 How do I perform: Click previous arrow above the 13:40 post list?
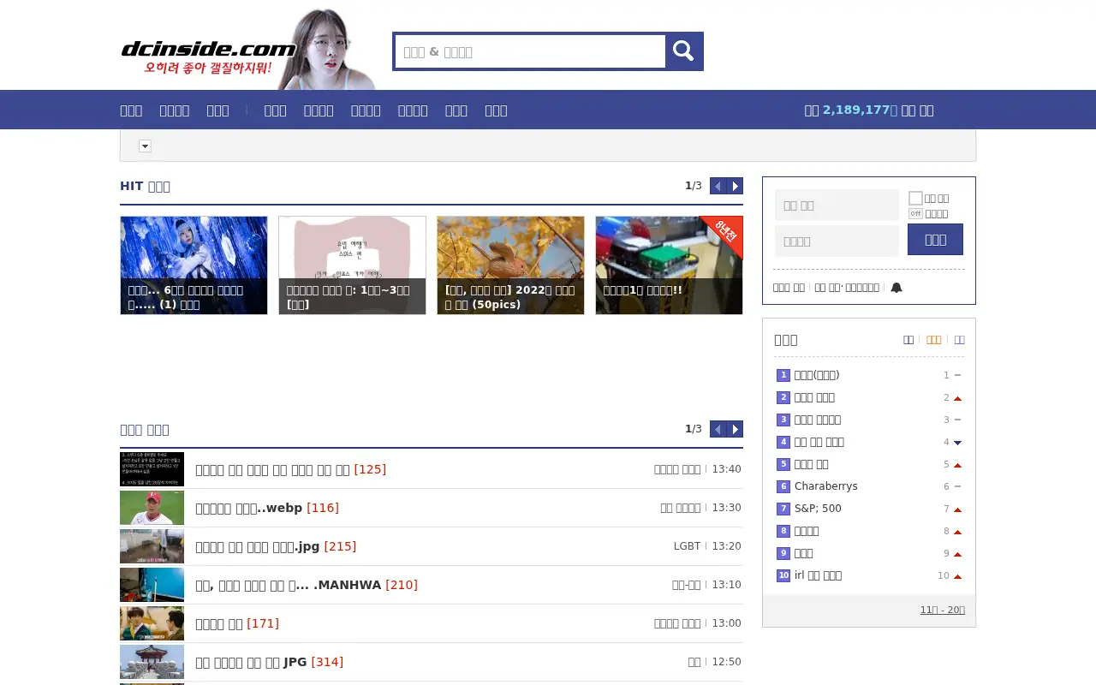pyautogui.click(x=718, y=429)
